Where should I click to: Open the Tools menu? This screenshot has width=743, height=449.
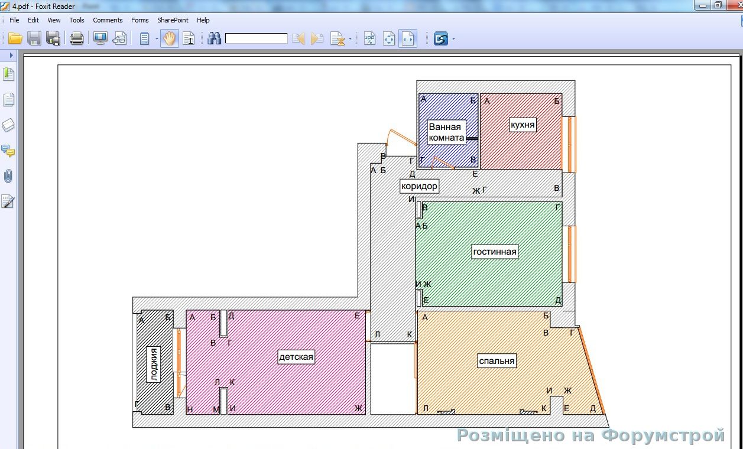point(77,20)
